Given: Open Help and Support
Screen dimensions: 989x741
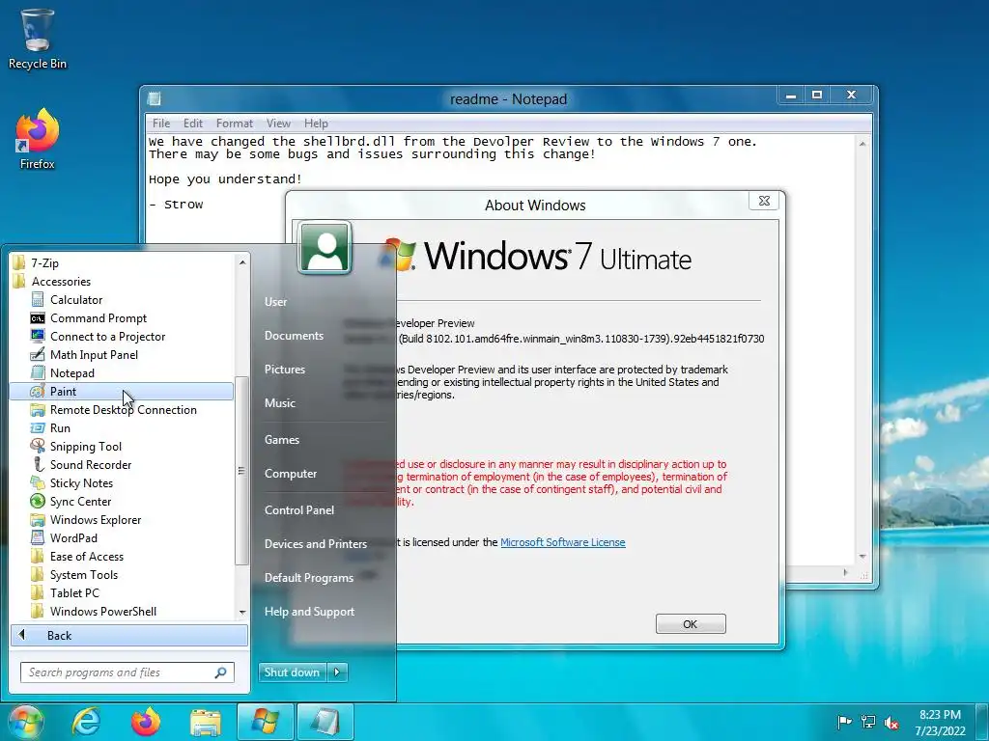Looking at the screenshot, I should [310, 612].
